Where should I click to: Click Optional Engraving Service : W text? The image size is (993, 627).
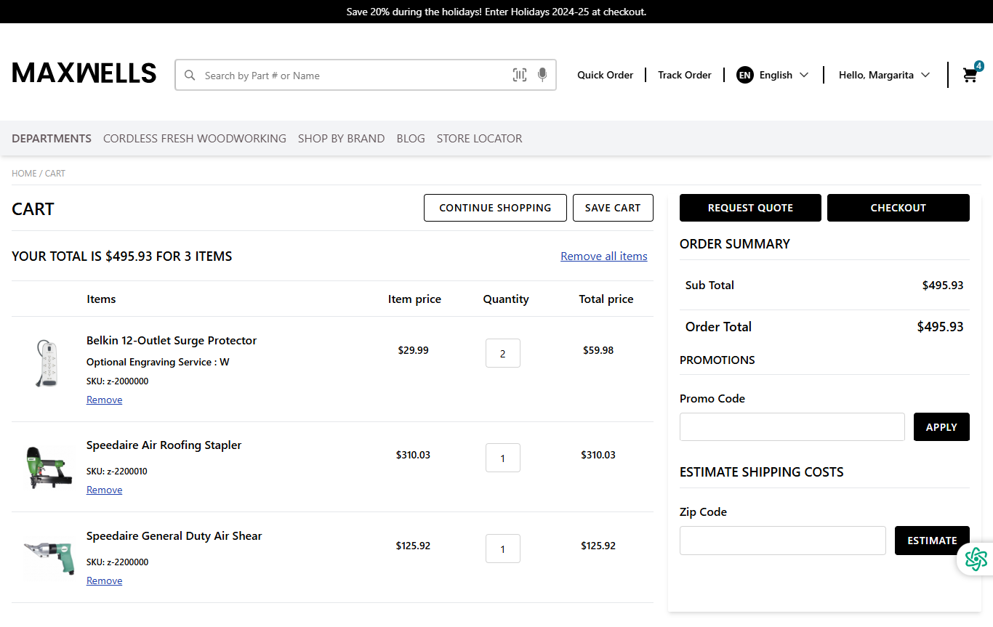click(158, 362)
